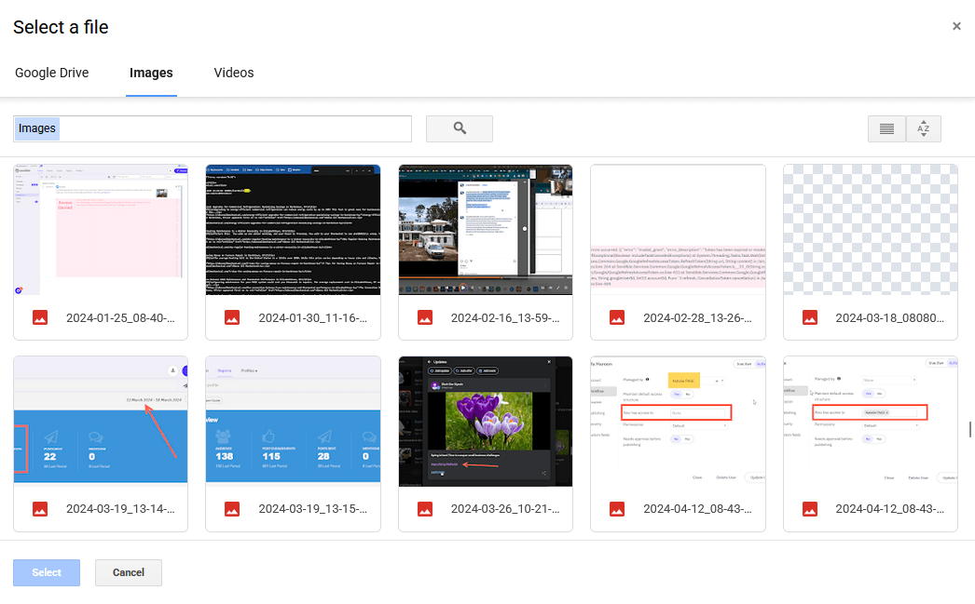
Task: Select thumbnail of 2024-01-30_11-16 terminal image
Action: click(293, 230)
